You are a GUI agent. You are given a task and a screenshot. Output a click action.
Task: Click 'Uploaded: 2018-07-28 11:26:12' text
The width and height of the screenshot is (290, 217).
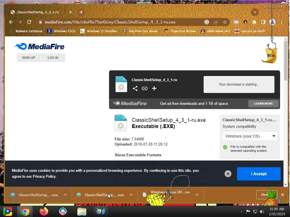click(141, 144)
